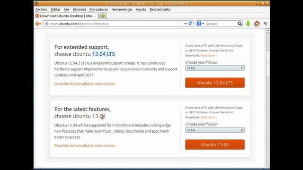The width and height of the screenshot is (303, 170).
Task: Open installation instructions link for 13.04
Action: (85, 146)
